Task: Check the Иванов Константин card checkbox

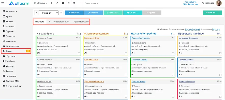Action: (173, 53)
